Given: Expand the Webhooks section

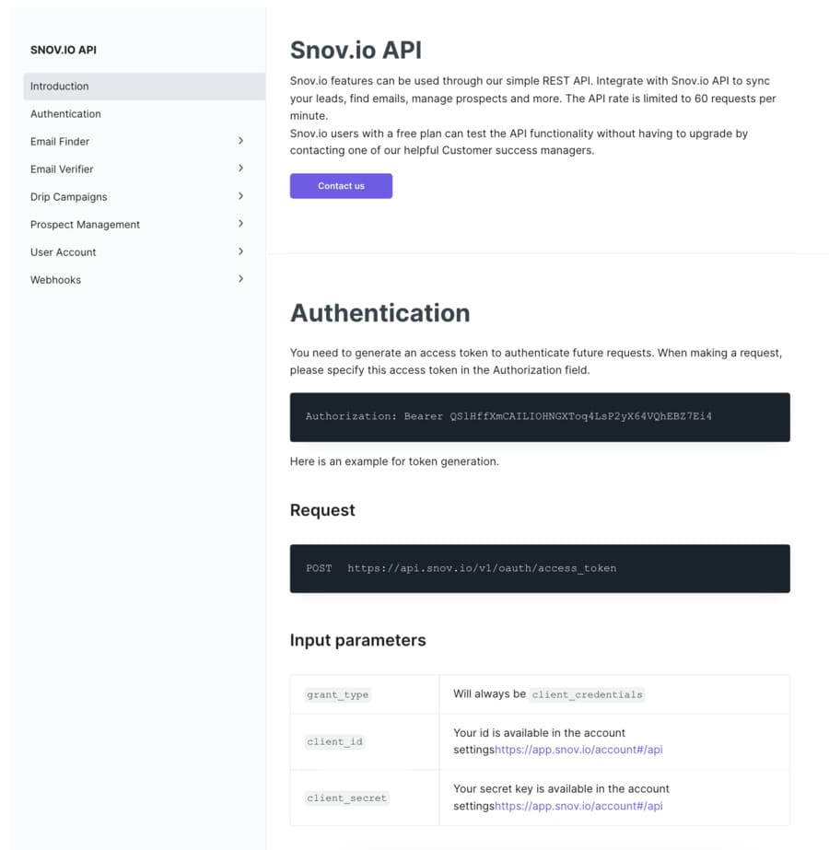Looking at the screenshot, I should tap(240, 279).
